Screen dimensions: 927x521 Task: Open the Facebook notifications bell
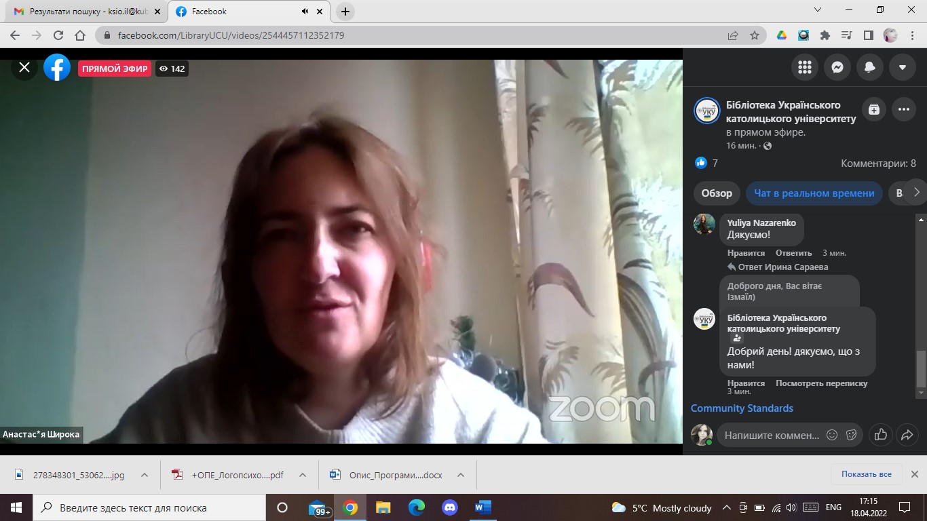pos(870,67)
